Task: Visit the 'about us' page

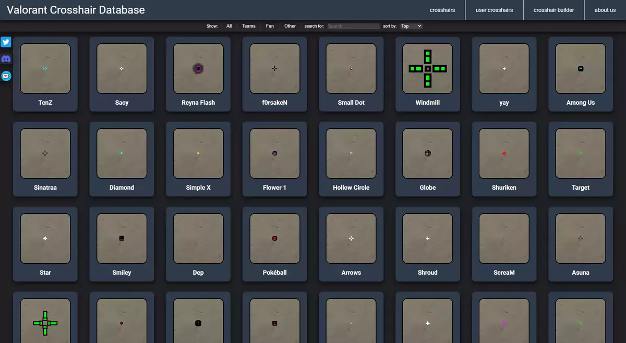Action: [605, 10]
